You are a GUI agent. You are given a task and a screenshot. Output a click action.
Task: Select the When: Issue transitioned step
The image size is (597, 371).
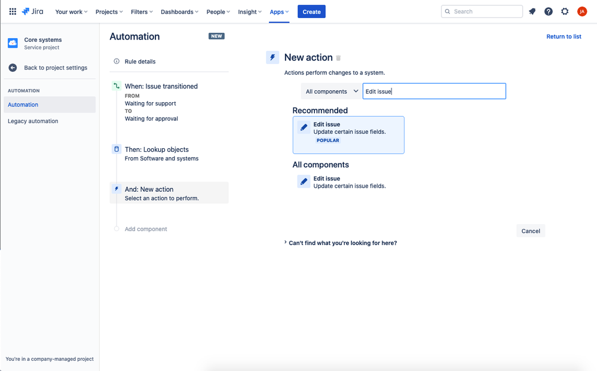(169, 102)
